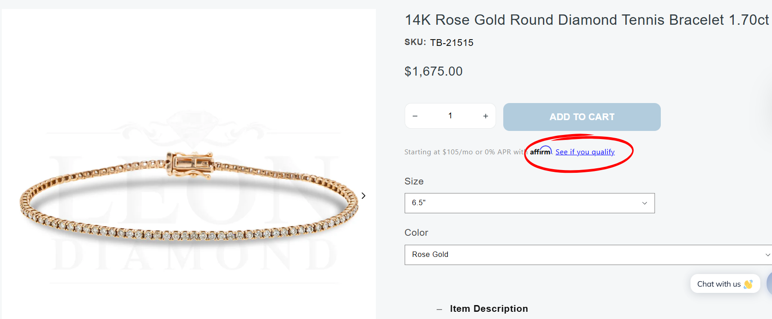This screenshot has width=772, height=319.
Task: Click the $1,675.00 price
Action: coord(433,72)
